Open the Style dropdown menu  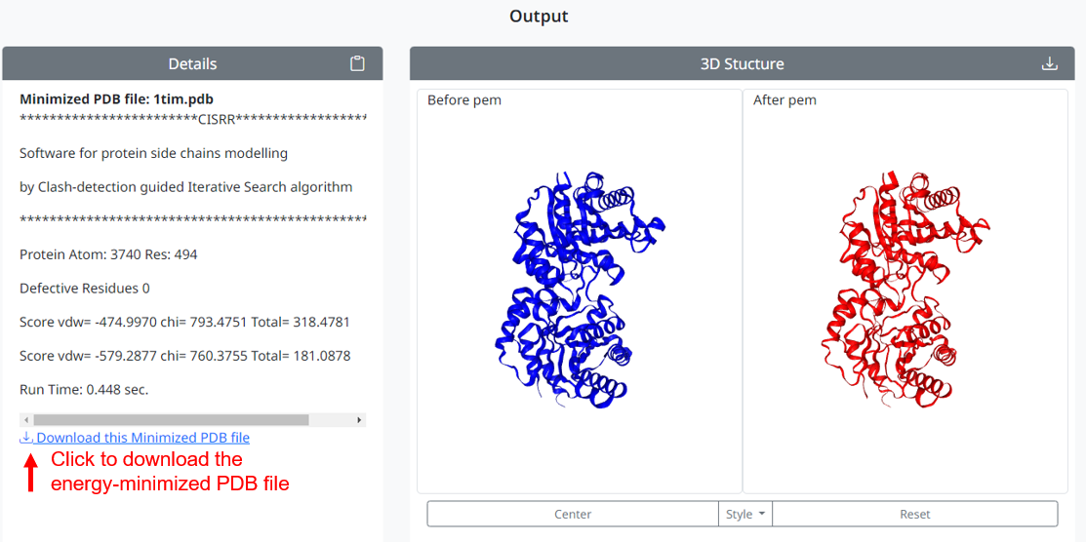tap(744, 514)
